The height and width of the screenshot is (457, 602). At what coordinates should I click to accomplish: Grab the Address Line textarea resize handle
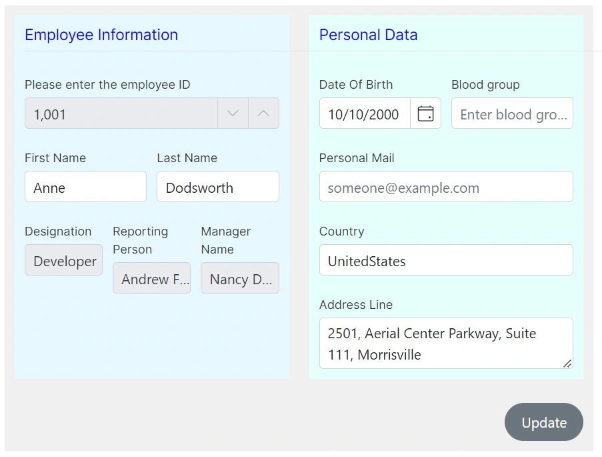pyautogui.click(x=567, y=364)
